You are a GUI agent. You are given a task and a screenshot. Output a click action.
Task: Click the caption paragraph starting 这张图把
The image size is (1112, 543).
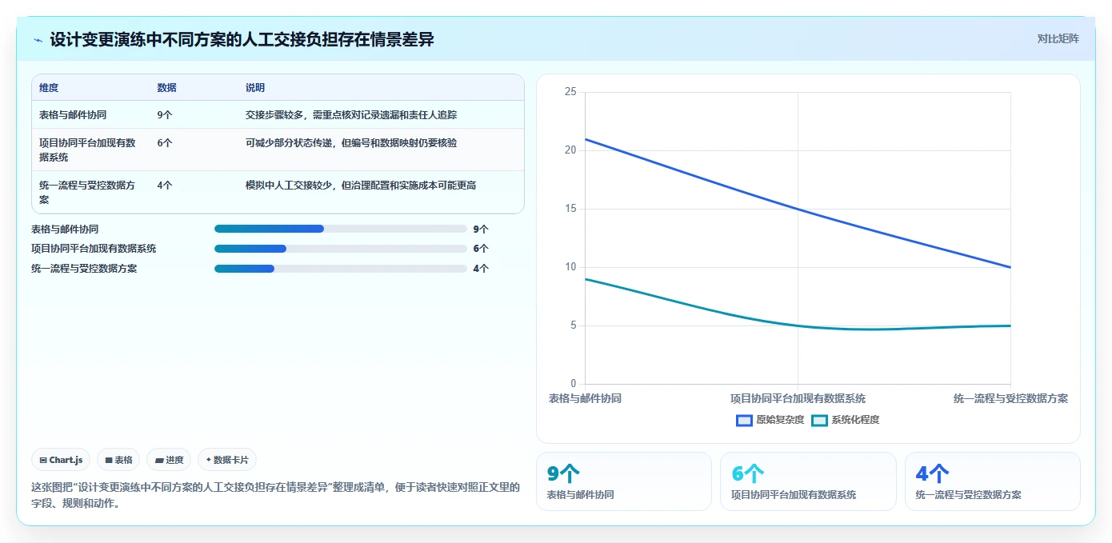click(x=275, y=495)
